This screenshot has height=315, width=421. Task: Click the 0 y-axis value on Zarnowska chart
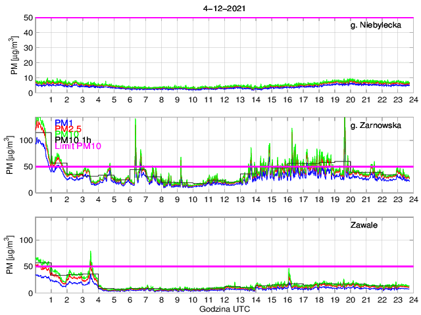click(29, 192)
